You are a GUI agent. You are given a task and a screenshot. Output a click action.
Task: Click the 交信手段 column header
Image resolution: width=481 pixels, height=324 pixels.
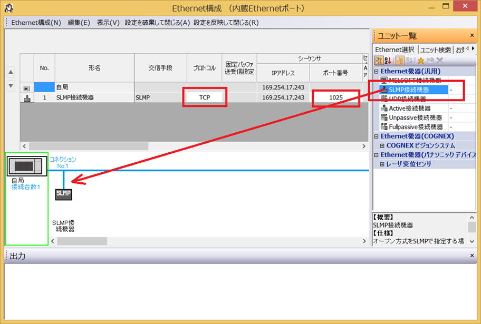160,68
